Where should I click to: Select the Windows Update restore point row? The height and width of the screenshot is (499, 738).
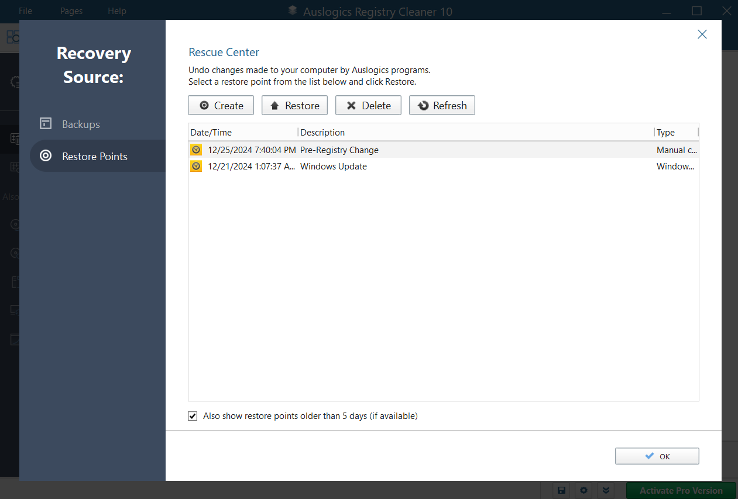(443, 166)
